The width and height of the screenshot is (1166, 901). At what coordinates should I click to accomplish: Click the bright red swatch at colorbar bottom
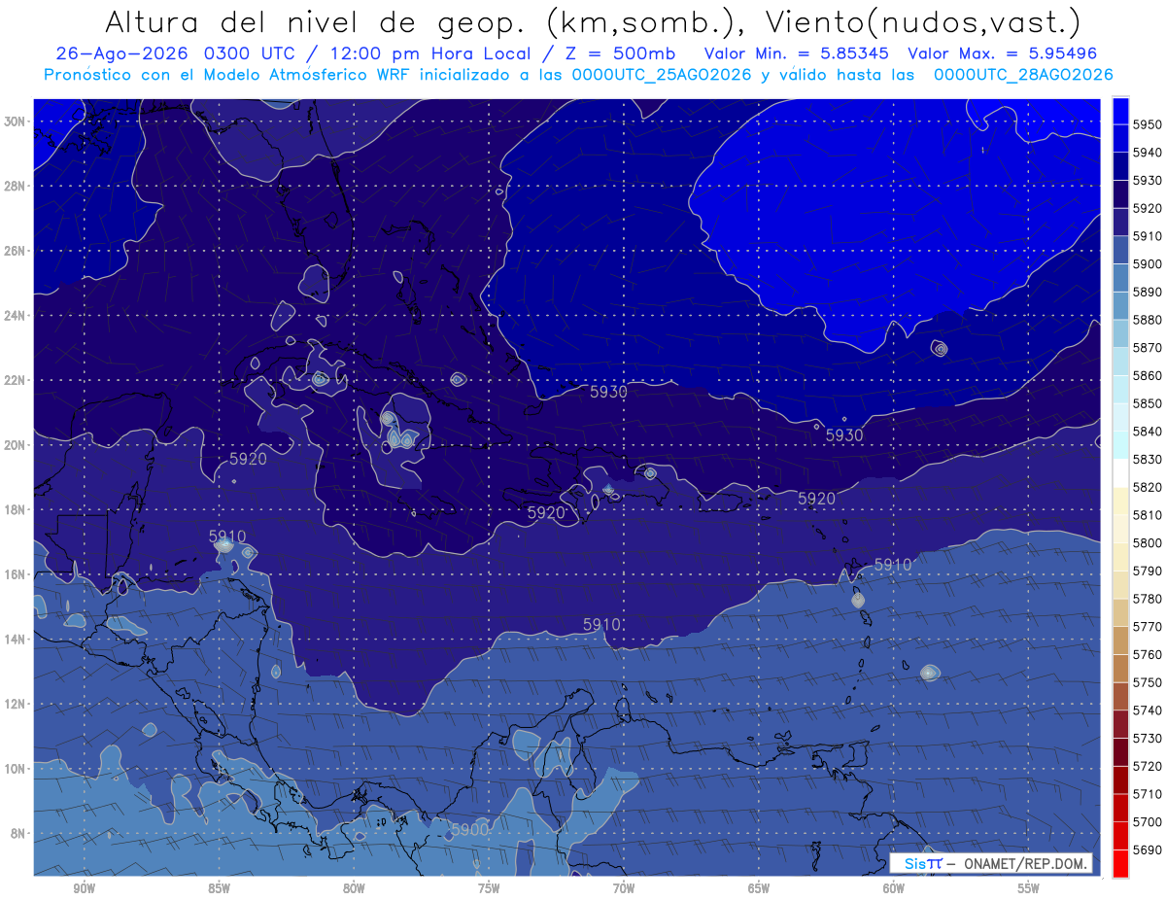(x=1120, y=863)
